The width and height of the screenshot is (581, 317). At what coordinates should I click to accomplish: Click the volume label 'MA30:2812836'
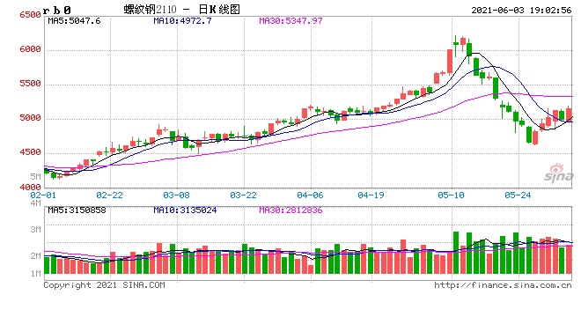(290, 210)
